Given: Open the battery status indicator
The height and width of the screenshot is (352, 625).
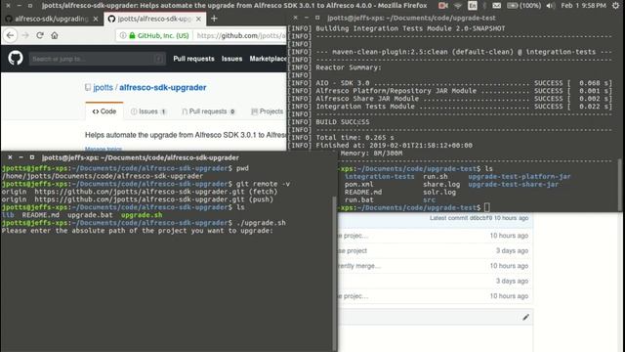Looking at the screenshot, I should coord(523,6).
